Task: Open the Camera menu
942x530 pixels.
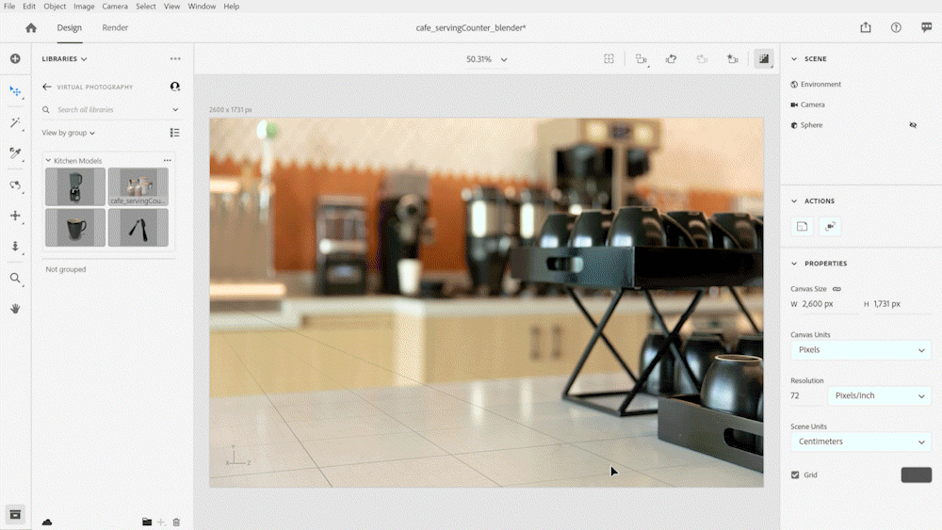Action: 114,7
